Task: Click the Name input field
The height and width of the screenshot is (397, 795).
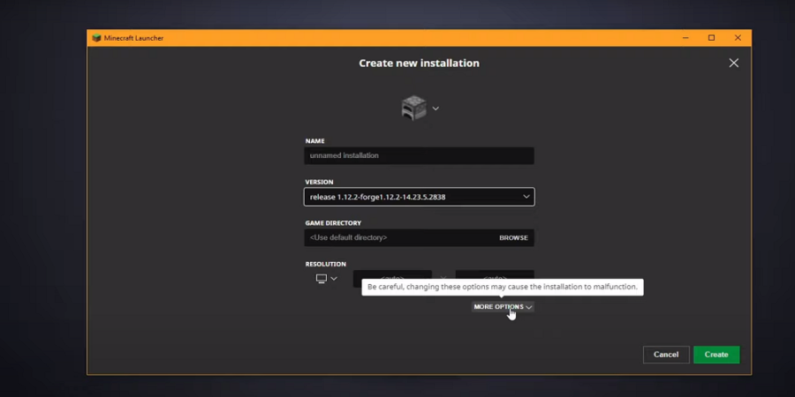Action: point(419,155)
